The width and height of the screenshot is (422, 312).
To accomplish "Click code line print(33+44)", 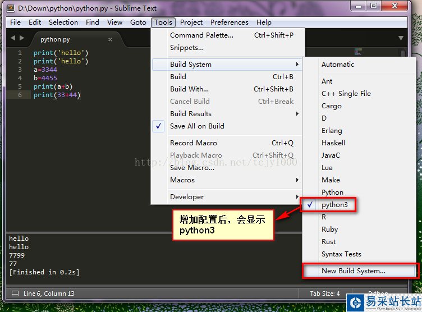I will click(x=57, y=95).
